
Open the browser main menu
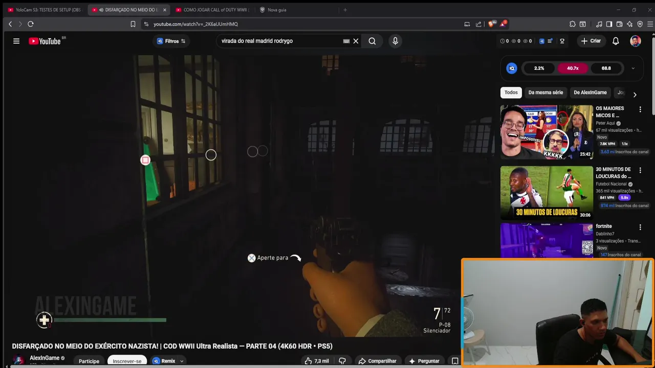coord(650,24)
